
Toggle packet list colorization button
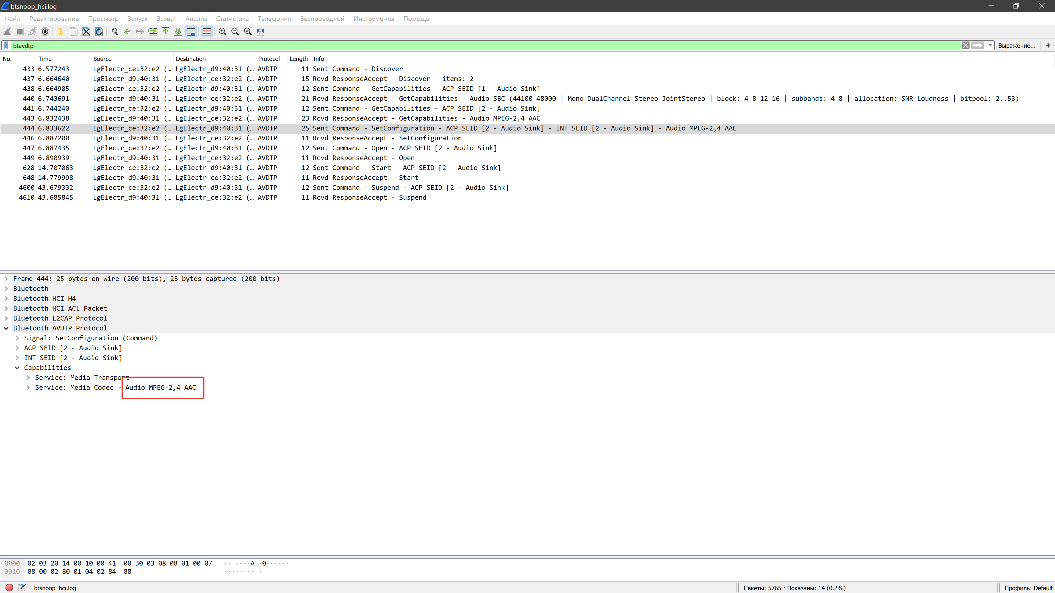coord(207,32)
